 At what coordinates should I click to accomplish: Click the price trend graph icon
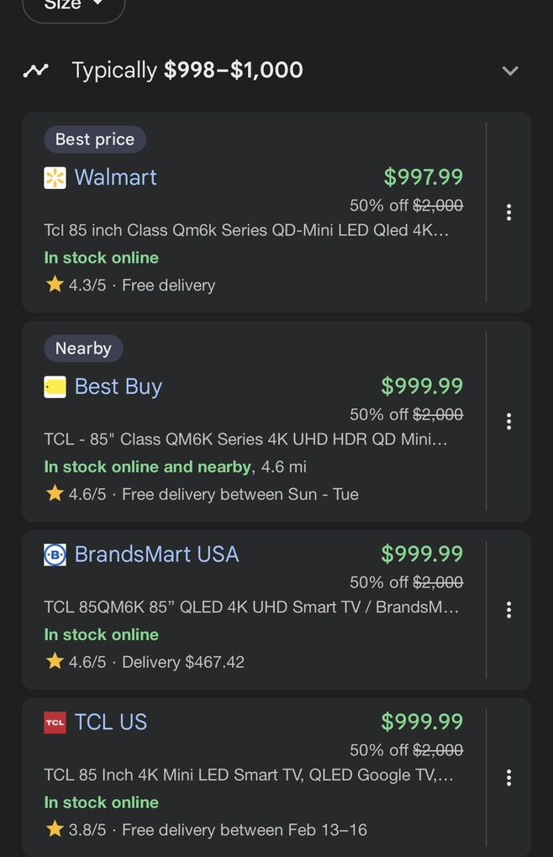tap(35, 71)
